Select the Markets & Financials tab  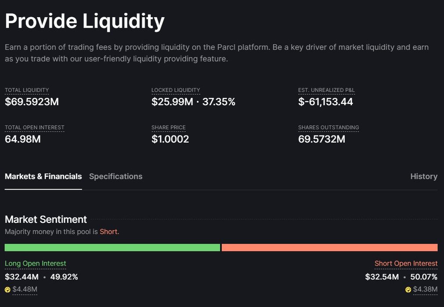(43, 176)
